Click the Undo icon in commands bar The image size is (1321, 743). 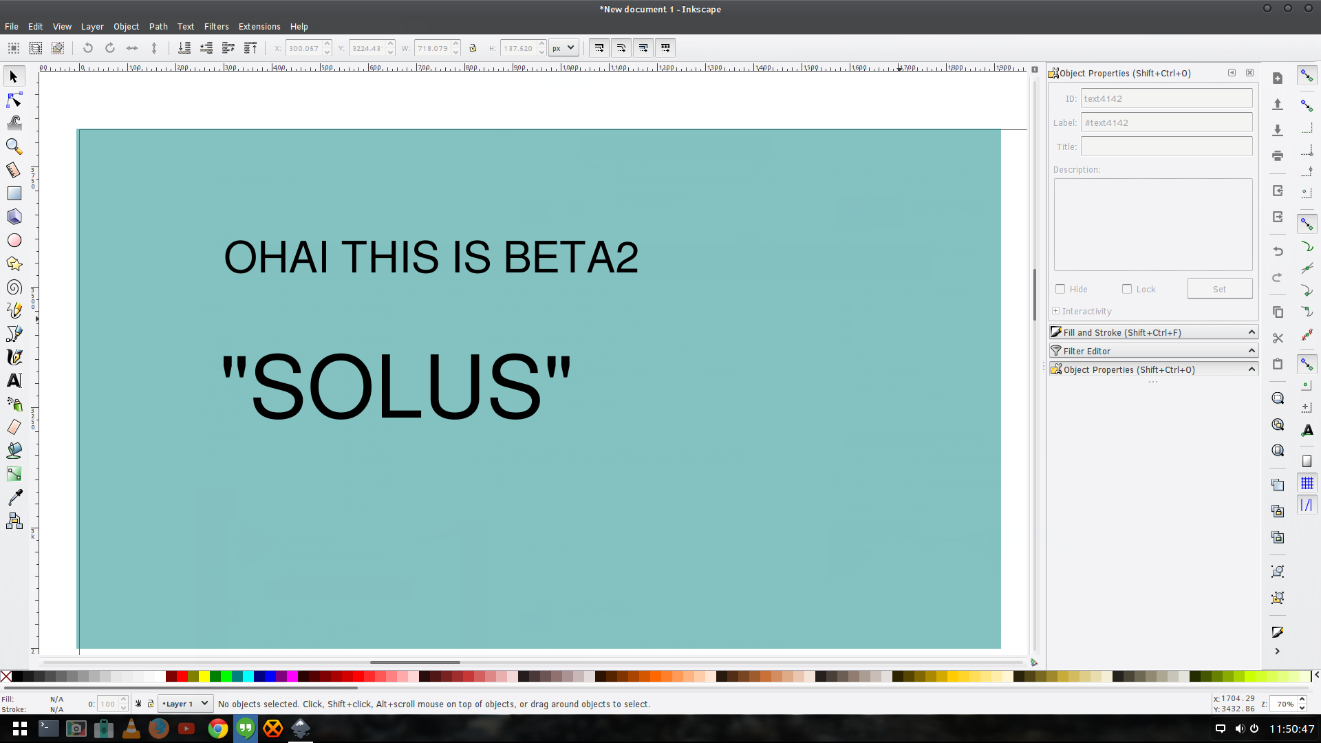click(x=1278, y=251)
